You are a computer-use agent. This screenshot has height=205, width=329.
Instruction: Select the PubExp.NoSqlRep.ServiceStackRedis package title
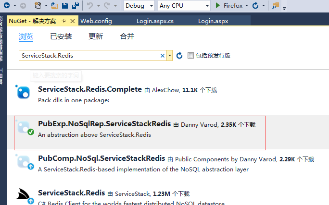click(x=104, y=124)
